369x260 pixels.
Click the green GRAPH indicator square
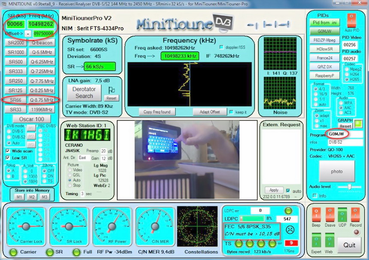(358, 124)
